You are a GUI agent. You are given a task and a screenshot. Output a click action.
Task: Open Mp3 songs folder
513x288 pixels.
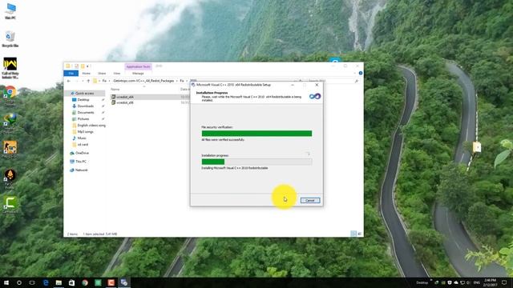tap(85, 131)
